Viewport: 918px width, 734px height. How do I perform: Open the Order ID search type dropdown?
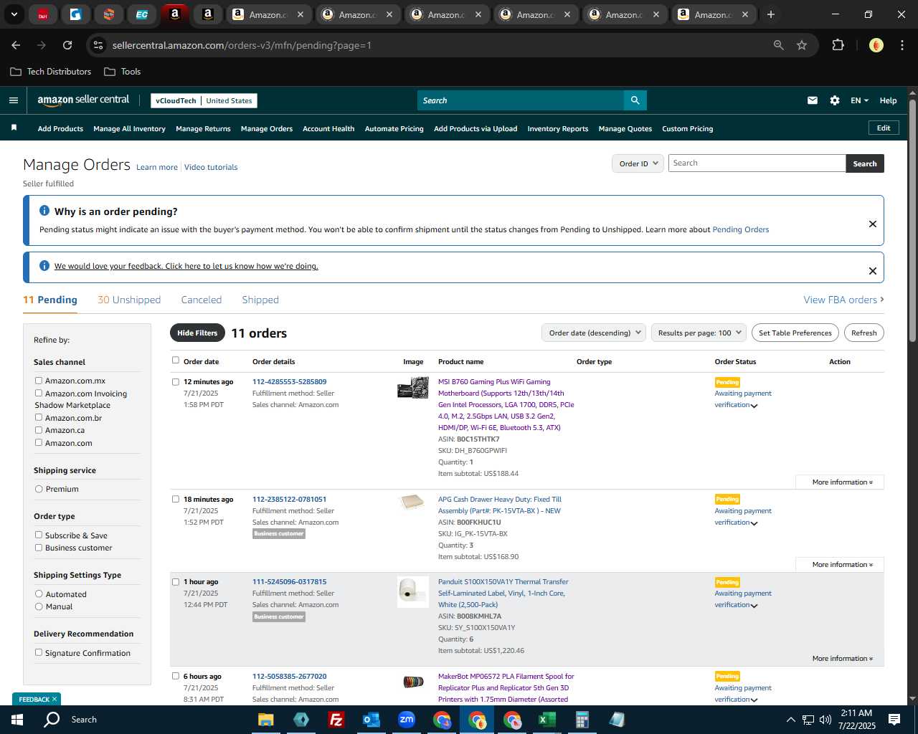638,163
